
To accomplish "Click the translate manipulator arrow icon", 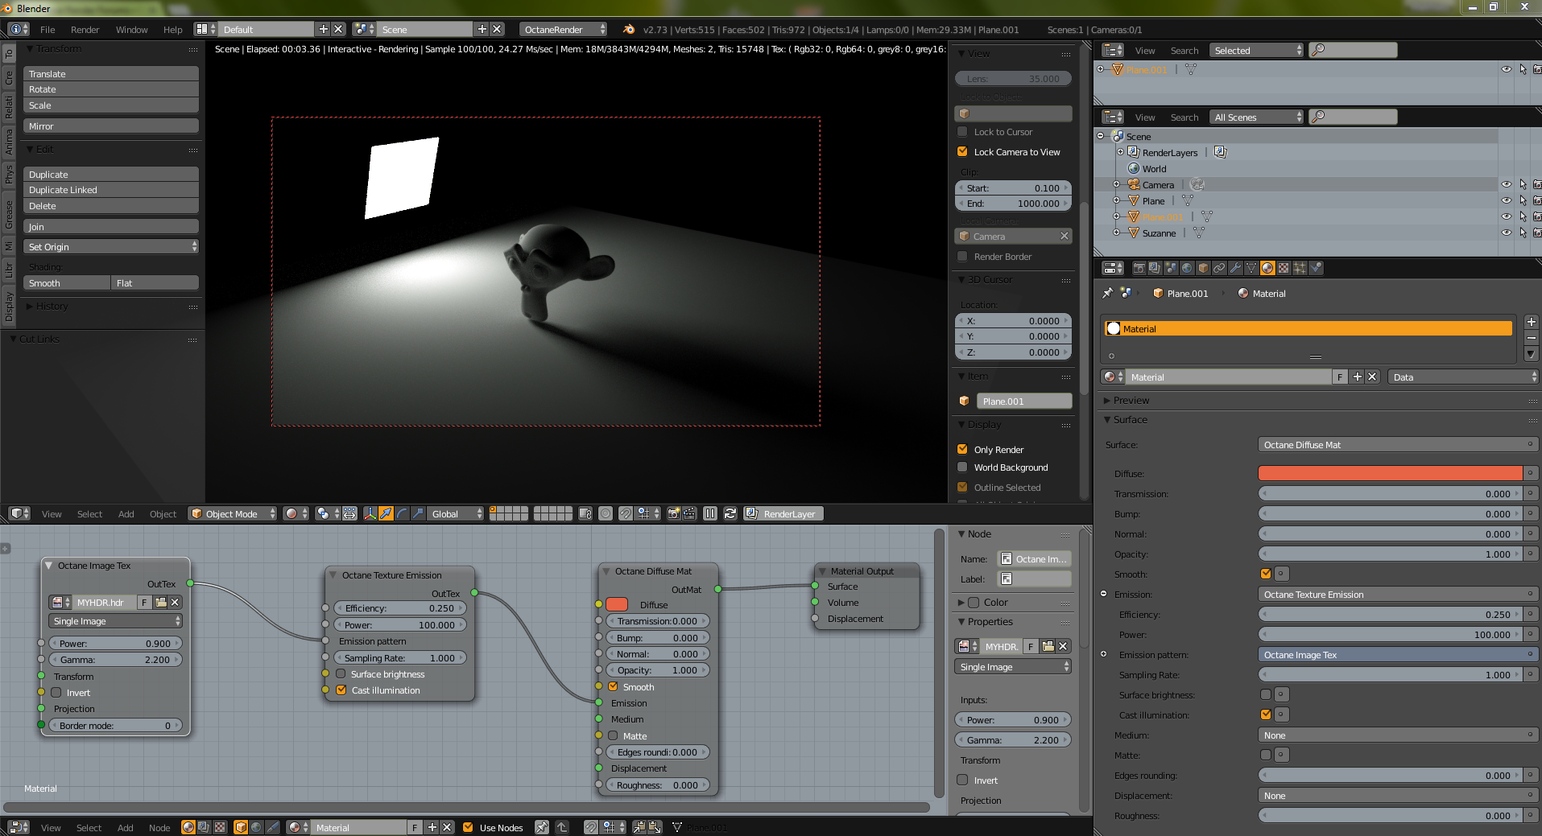I will tap(386, 513).
